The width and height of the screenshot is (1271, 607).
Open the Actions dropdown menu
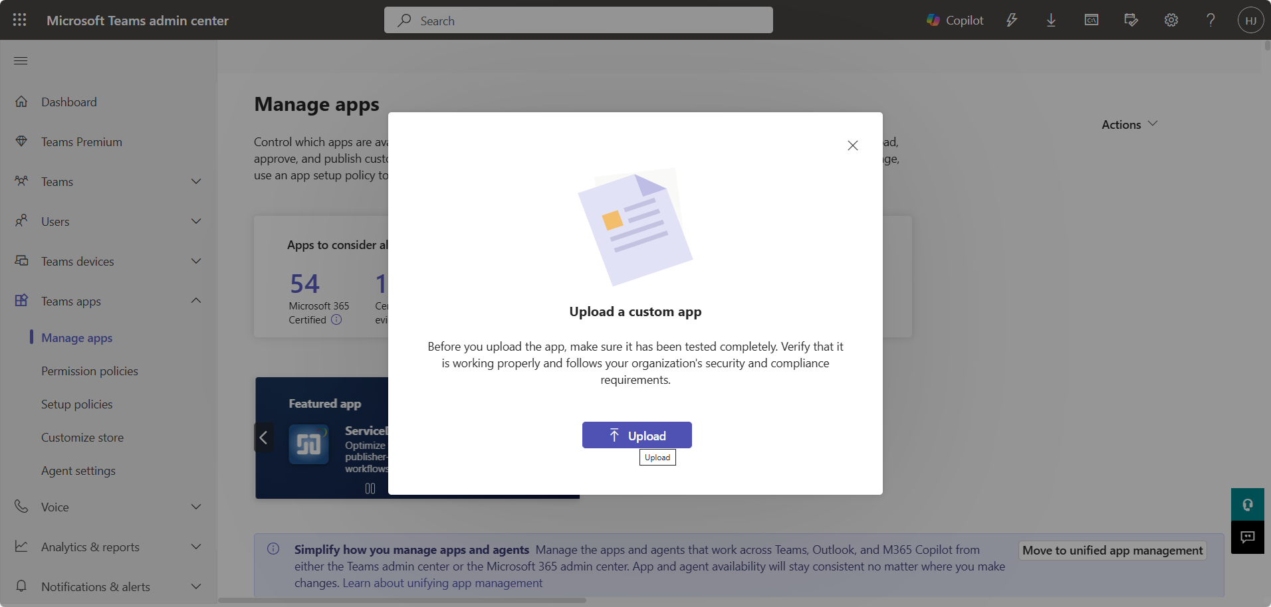tap(1129, 124)
